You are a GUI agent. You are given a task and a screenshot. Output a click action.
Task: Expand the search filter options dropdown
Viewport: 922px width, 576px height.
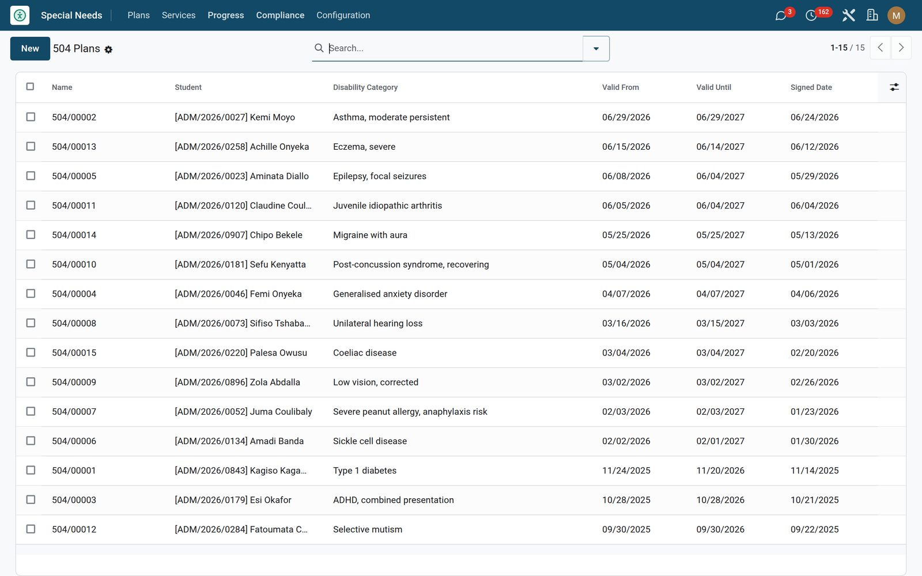[x=596, y=48]
